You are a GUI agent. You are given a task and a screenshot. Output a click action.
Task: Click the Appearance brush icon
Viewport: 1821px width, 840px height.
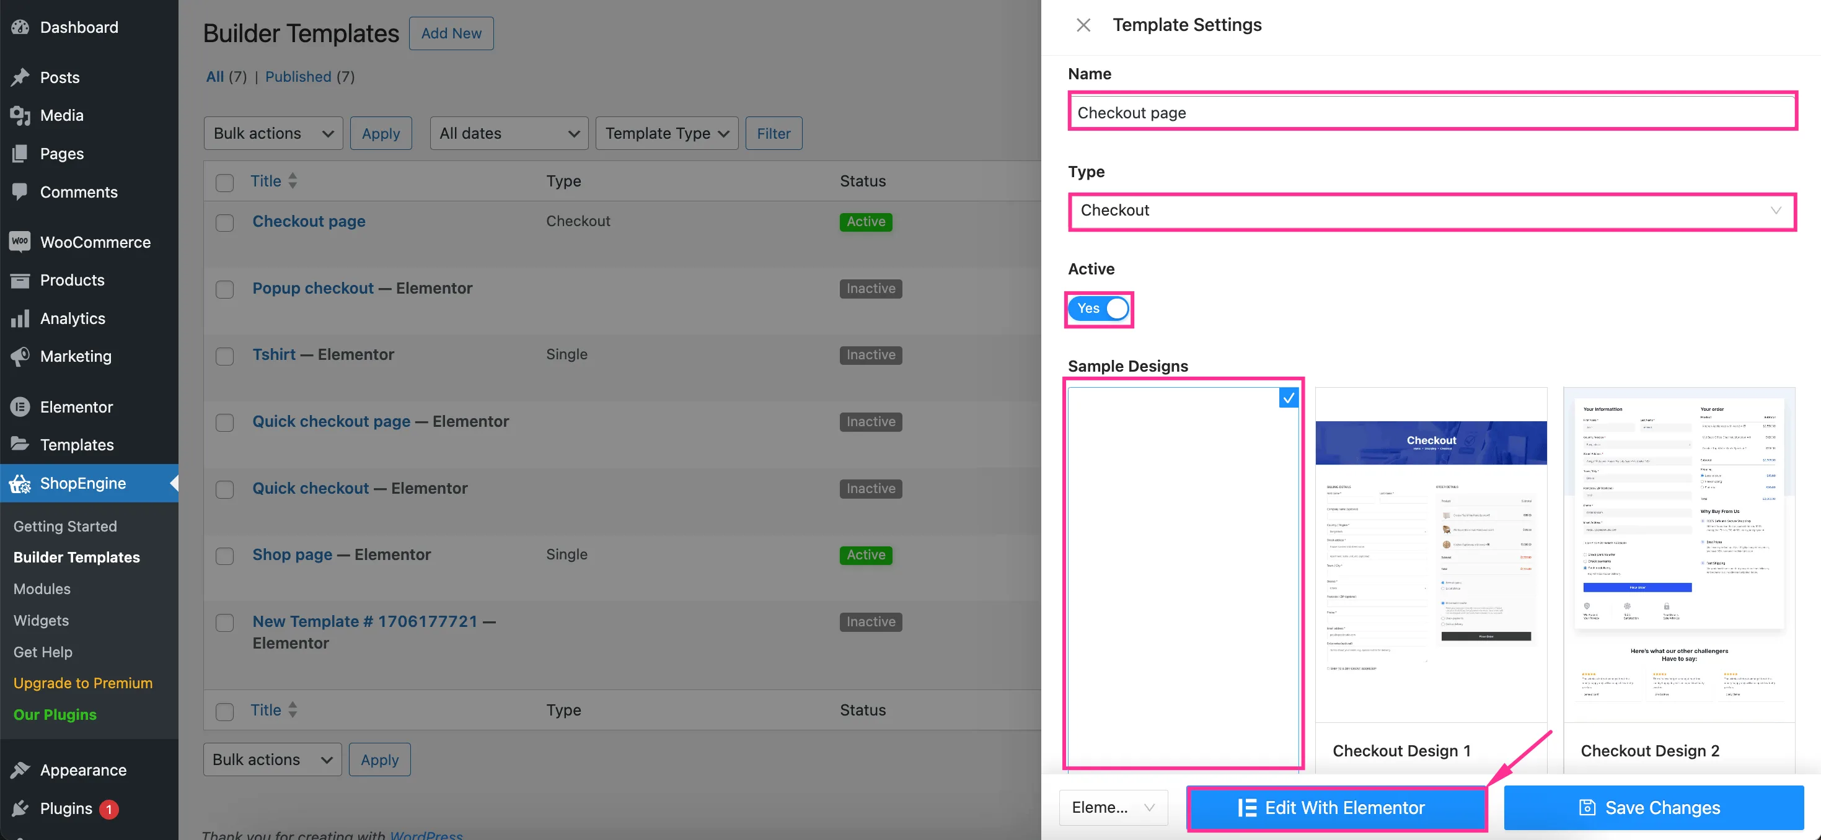point(20,770)
